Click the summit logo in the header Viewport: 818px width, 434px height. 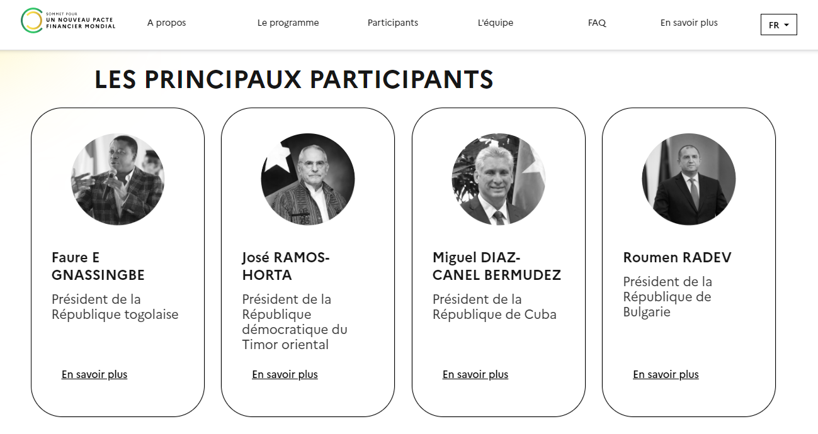pos(68,21)
